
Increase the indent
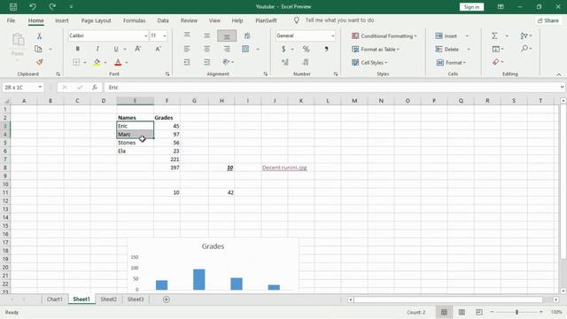[206, 62]
